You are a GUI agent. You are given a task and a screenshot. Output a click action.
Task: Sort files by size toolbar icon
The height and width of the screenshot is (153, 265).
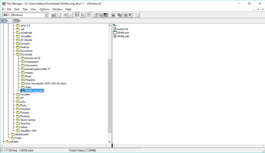point(100,15)
